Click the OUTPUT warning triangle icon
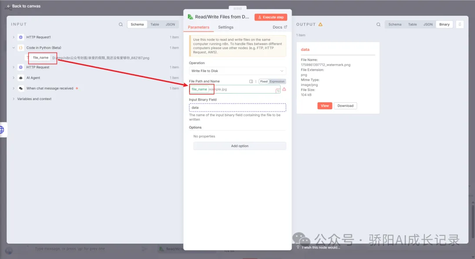The width and height of the screenshot is (475, 259). point(321,24)
